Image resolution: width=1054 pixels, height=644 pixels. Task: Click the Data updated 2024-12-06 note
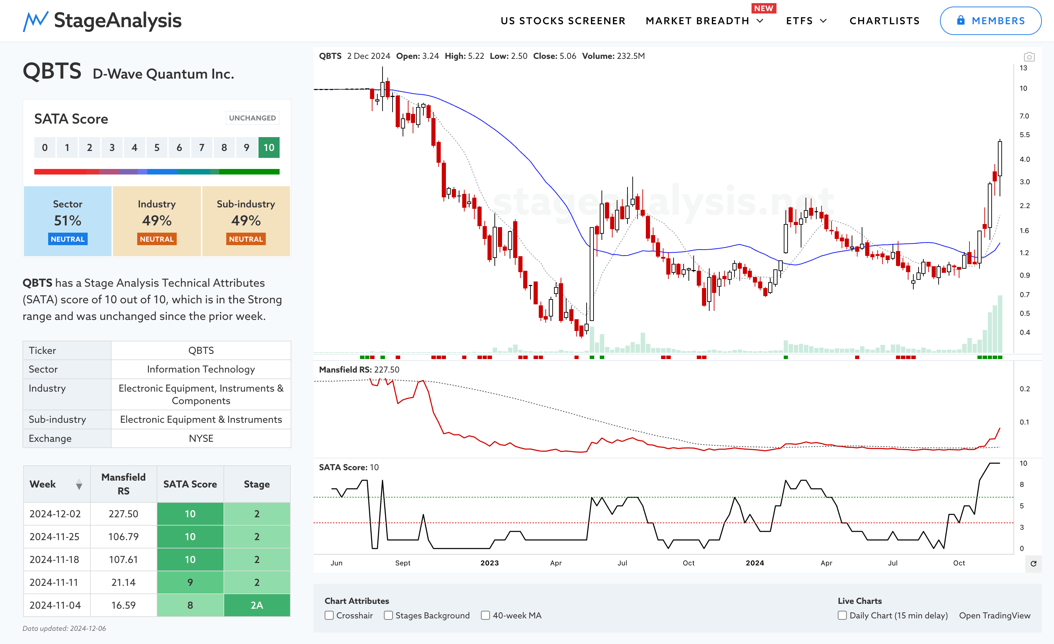point(64,628)
